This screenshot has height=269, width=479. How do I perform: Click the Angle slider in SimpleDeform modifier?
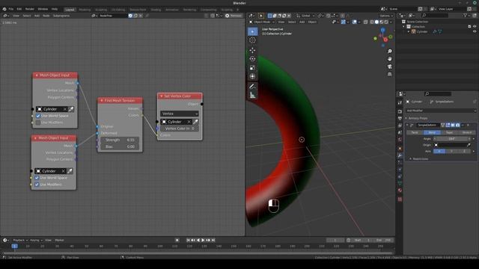[x=452, y=139]
